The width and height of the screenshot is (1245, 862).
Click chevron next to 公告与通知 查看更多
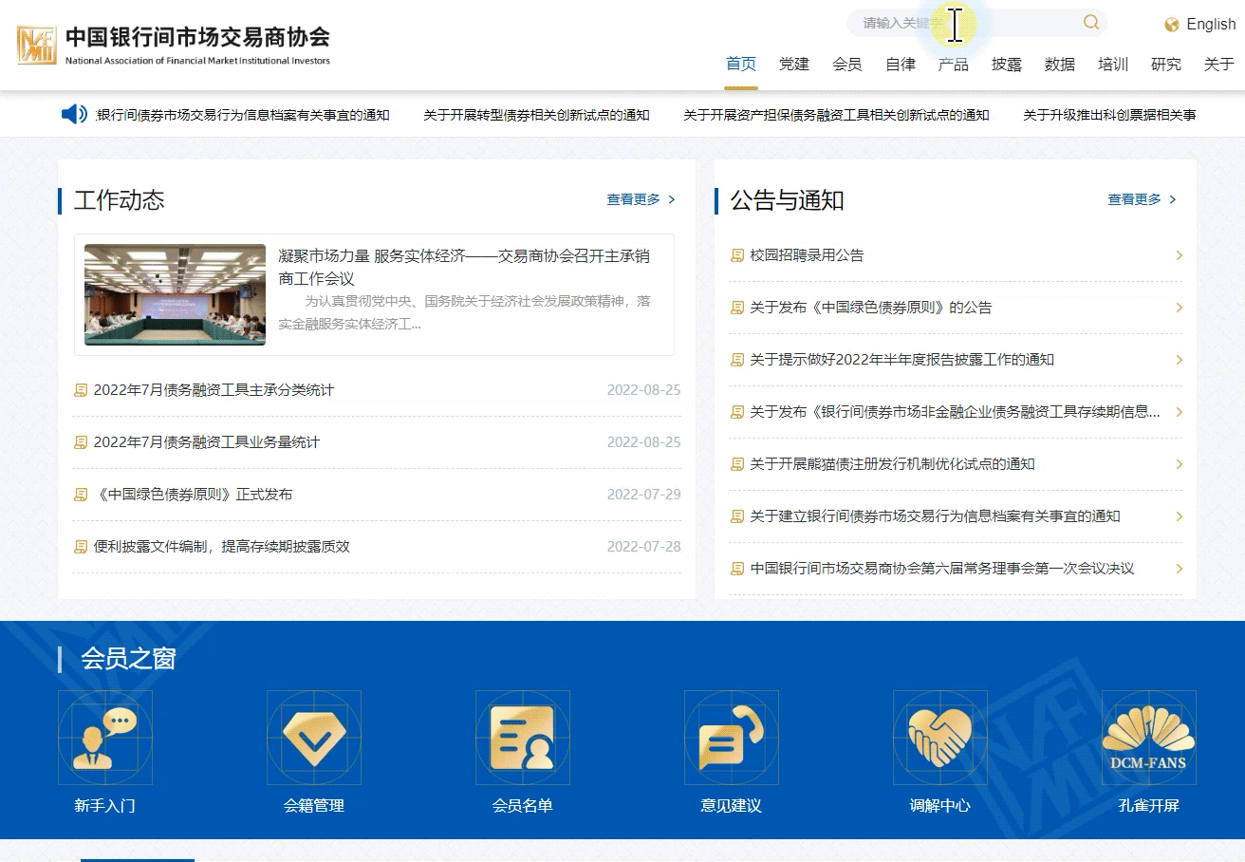click(1173, 199)
